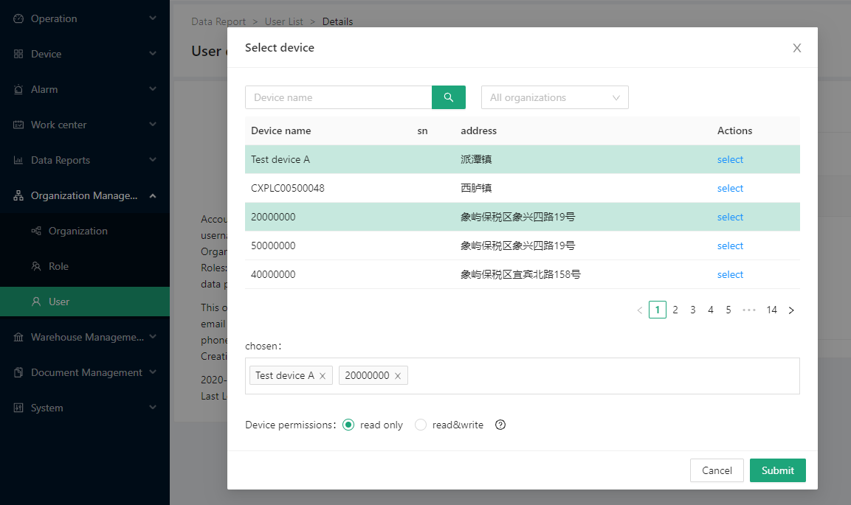Expand the Data Reports chevron
Image resolution: width=851 pixels, height=505 pixels.
(x=153, y=159)
